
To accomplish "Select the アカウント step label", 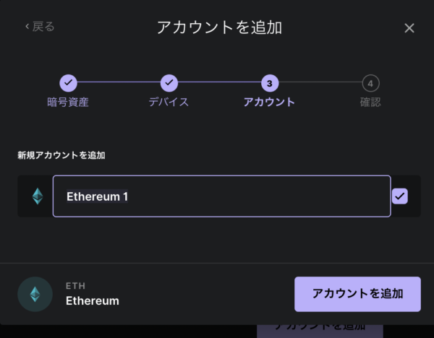I will tap(269, 102).
